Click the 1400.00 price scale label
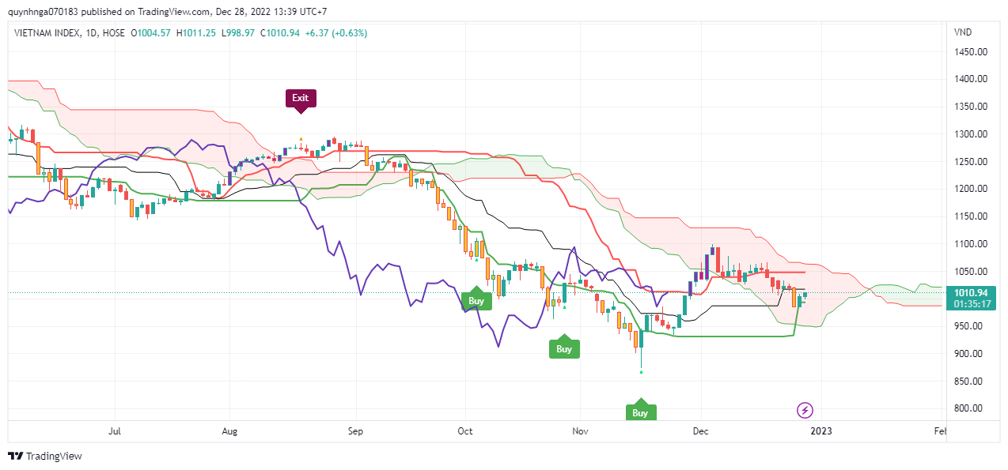 click(971, 79)
